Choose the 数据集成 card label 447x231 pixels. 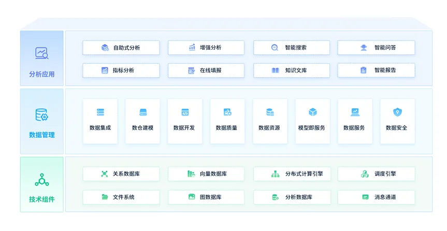(100, 128)
